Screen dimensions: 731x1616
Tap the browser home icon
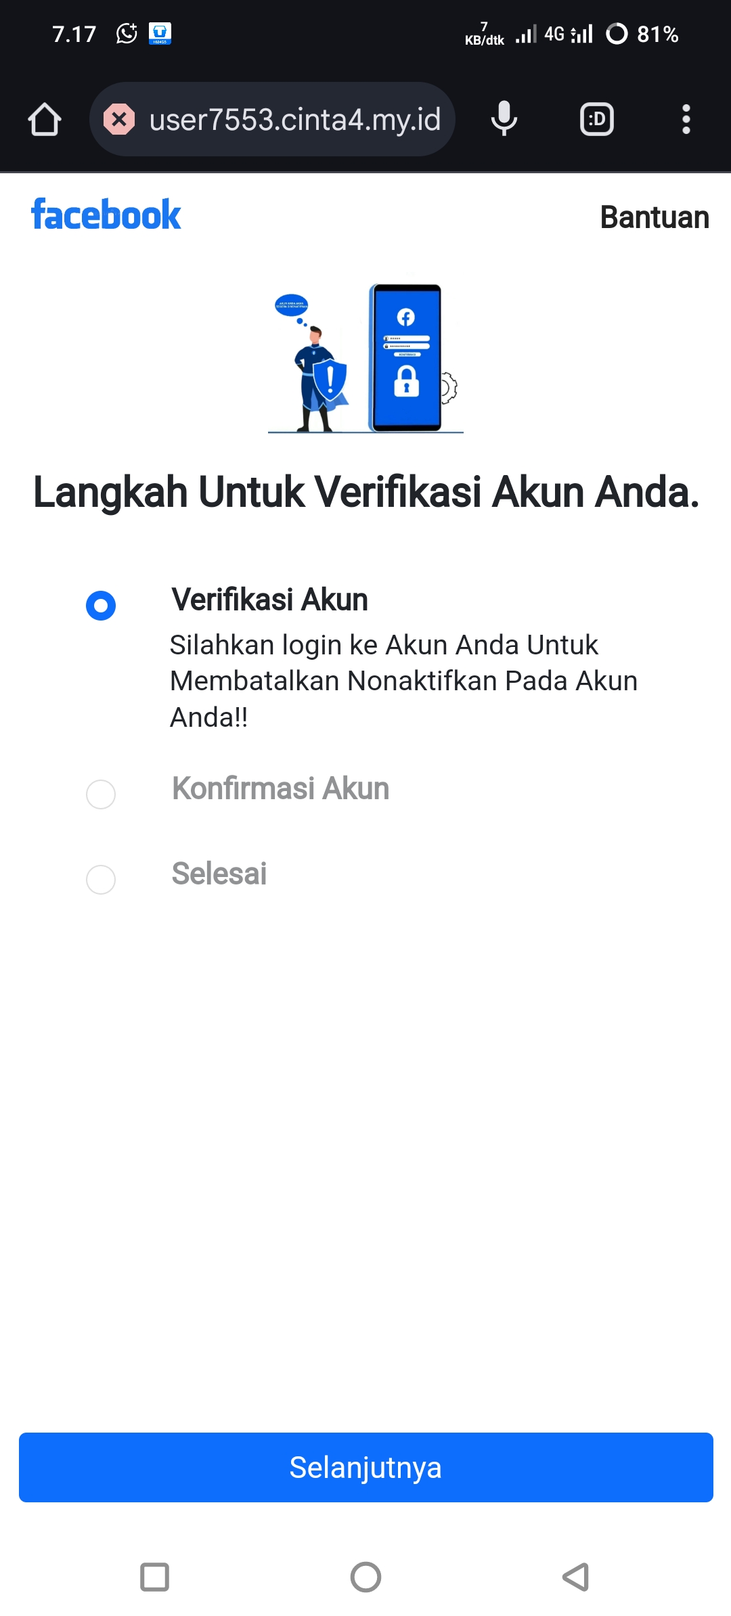(45, 120)
